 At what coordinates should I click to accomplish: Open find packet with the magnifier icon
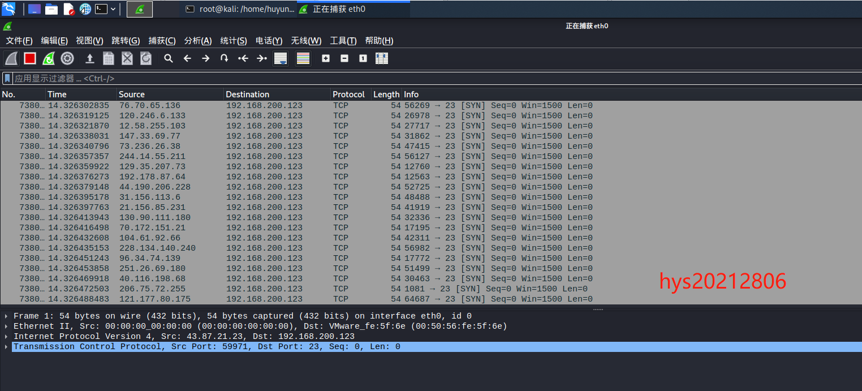169,58
